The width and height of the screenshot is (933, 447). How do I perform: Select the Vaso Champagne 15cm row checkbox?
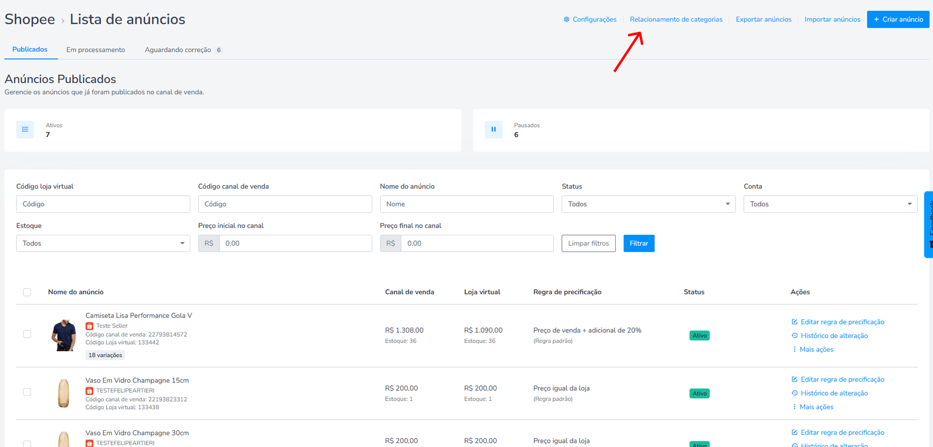(27, 392)
